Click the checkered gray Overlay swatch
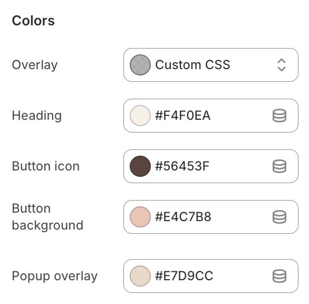Viewport: 309px width, 304px height. point(140,65)
